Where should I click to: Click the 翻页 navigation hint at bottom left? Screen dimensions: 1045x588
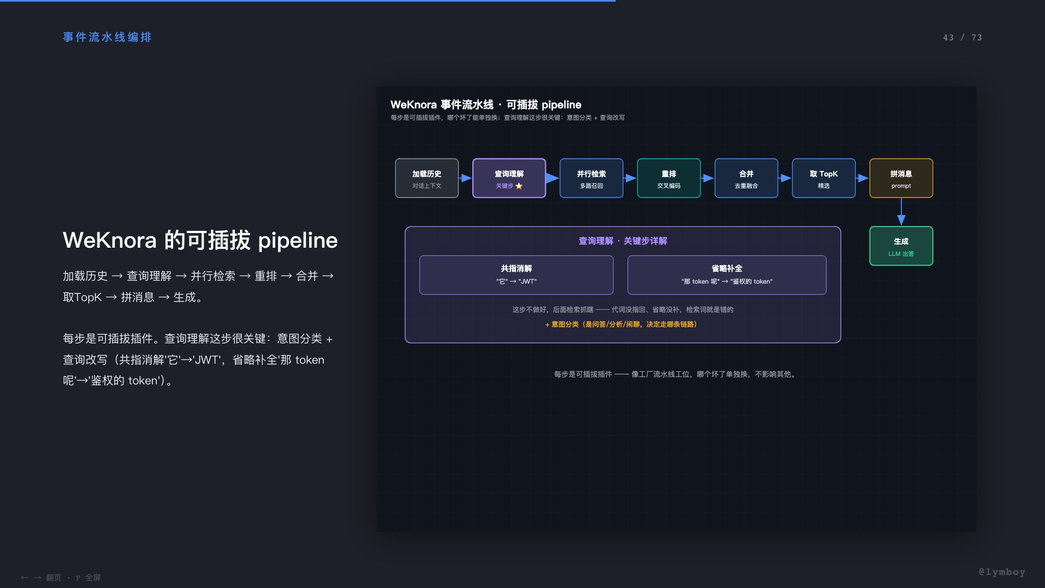click(41, 578)
